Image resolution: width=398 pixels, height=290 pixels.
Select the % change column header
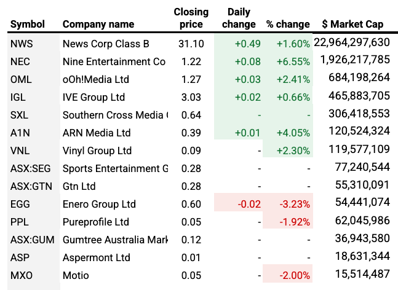[288, 25]
